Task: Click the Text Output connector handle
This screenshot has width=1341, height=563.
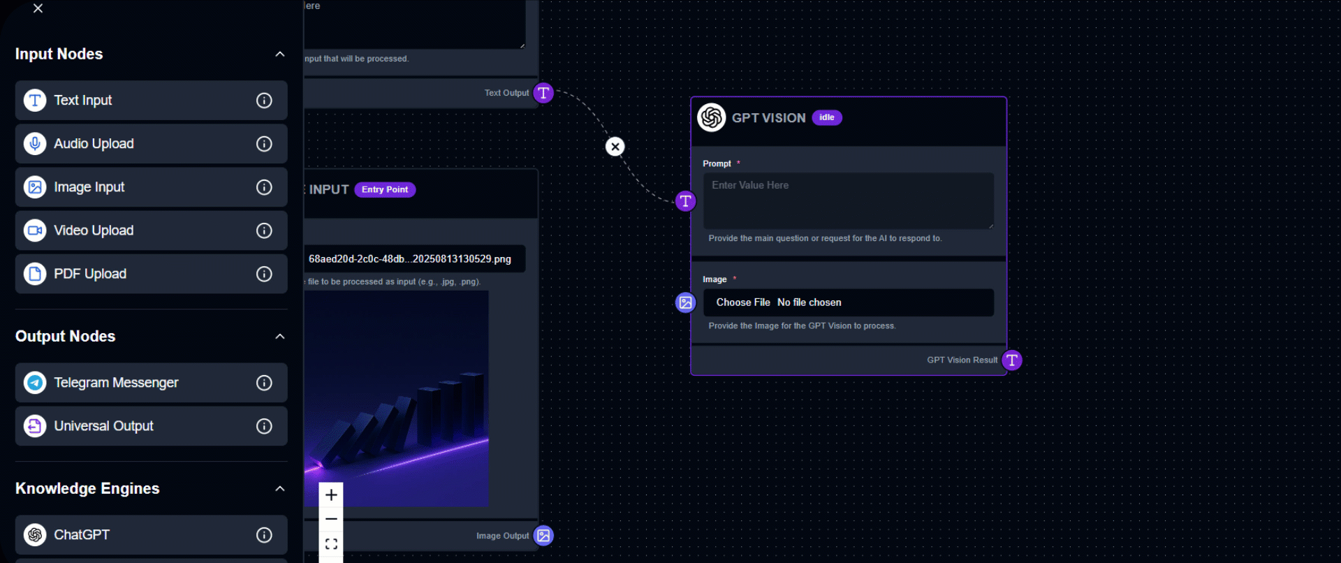Action: tap(543, 93)
